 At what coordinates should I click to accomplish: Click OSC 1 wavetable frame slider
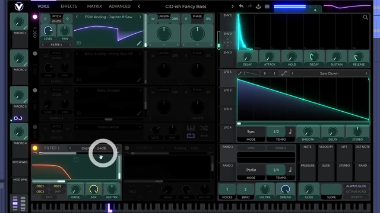coord(145,30)
